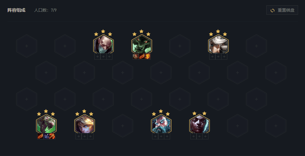Click the white-haired Camille champion
This screenshot has height=156, width=305.
click(218, 45)
